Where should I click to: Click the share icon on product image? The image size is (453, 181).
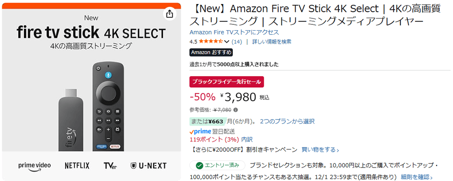[x=169, y=14]
